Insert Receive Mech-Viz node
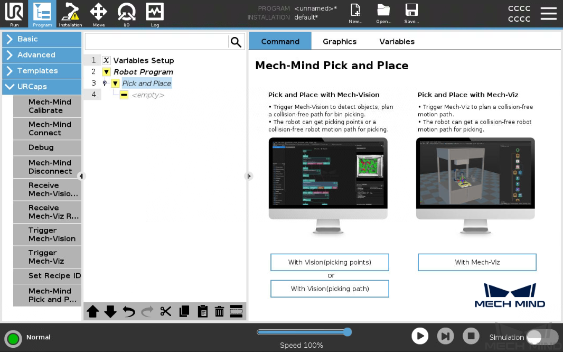The height and width of the screenshot is (352, 563). pos(48,212)
